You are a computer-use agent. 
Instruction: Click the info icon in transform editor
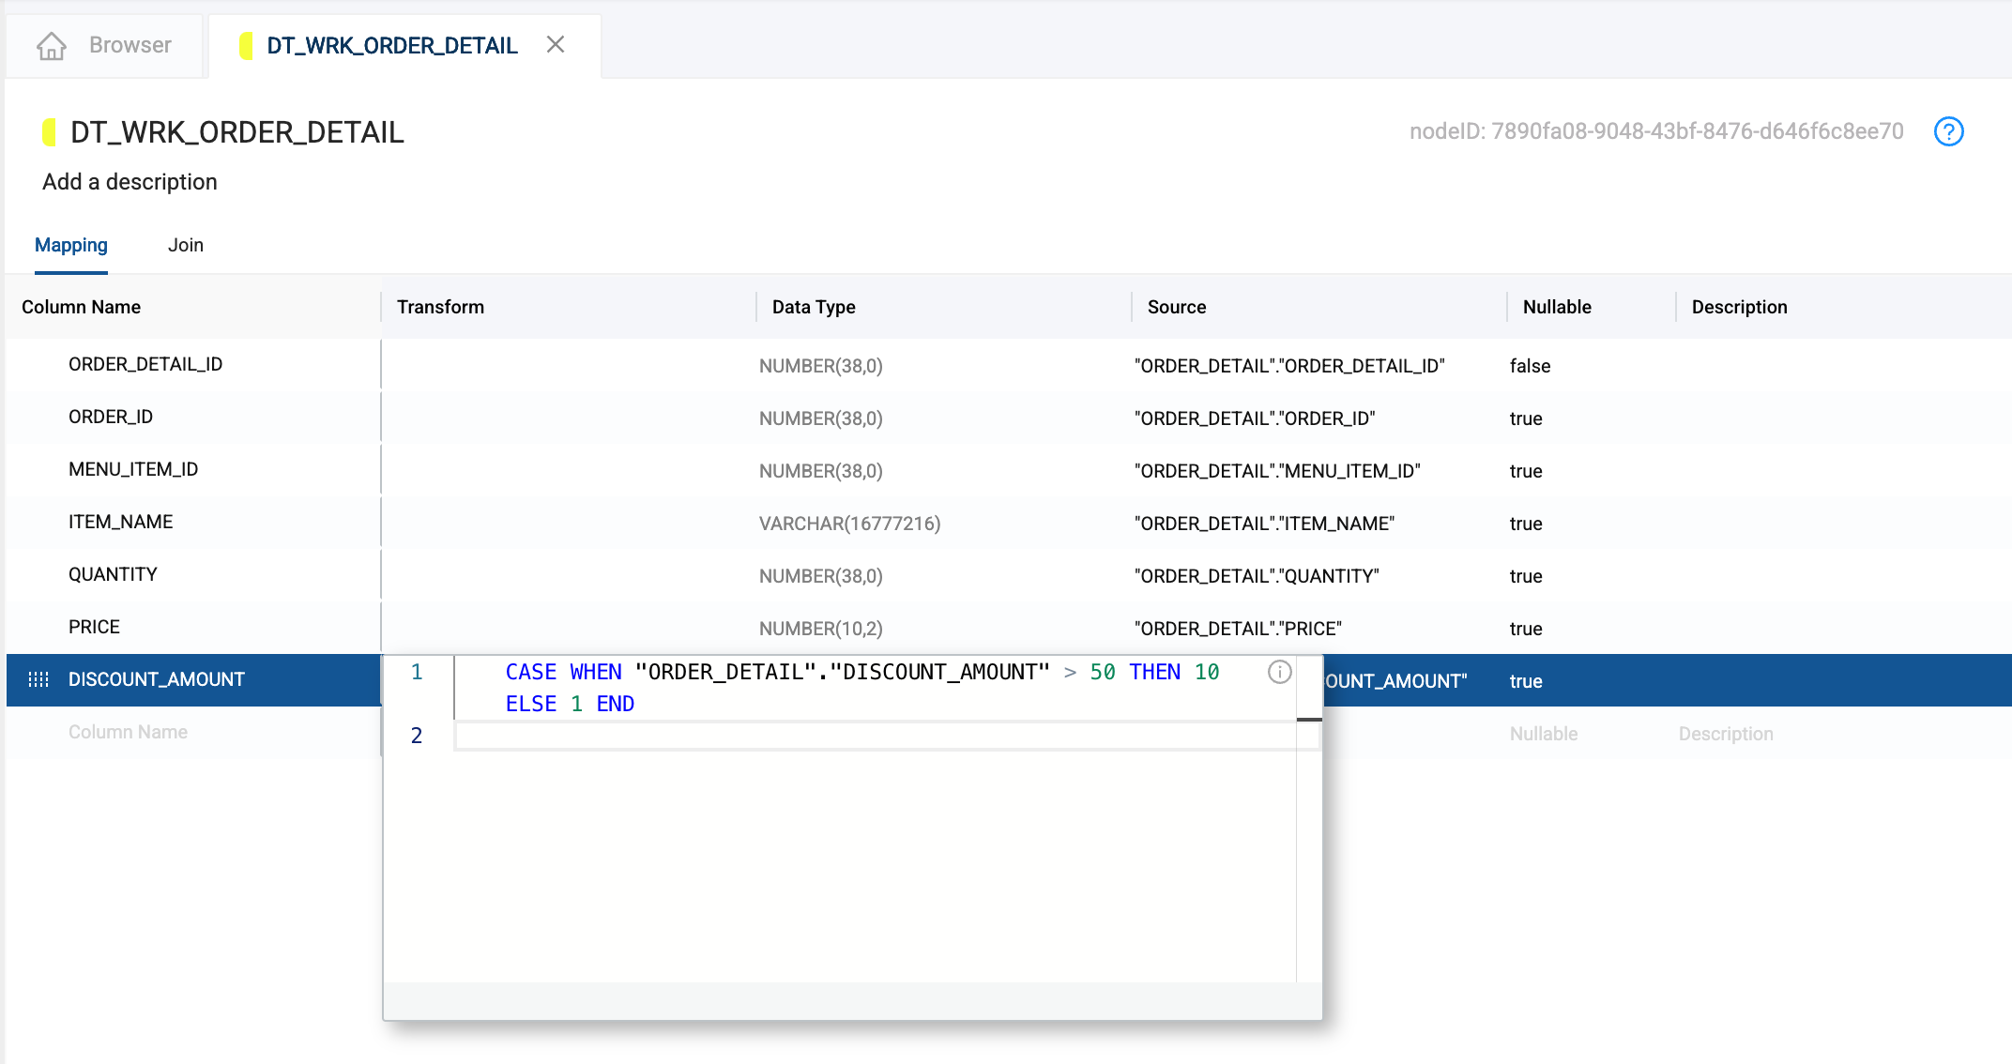[1279, 672]
